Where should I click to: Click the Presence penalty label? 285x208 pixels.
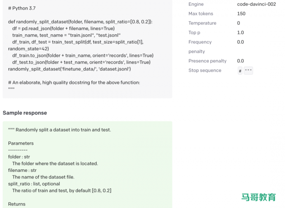208,61
